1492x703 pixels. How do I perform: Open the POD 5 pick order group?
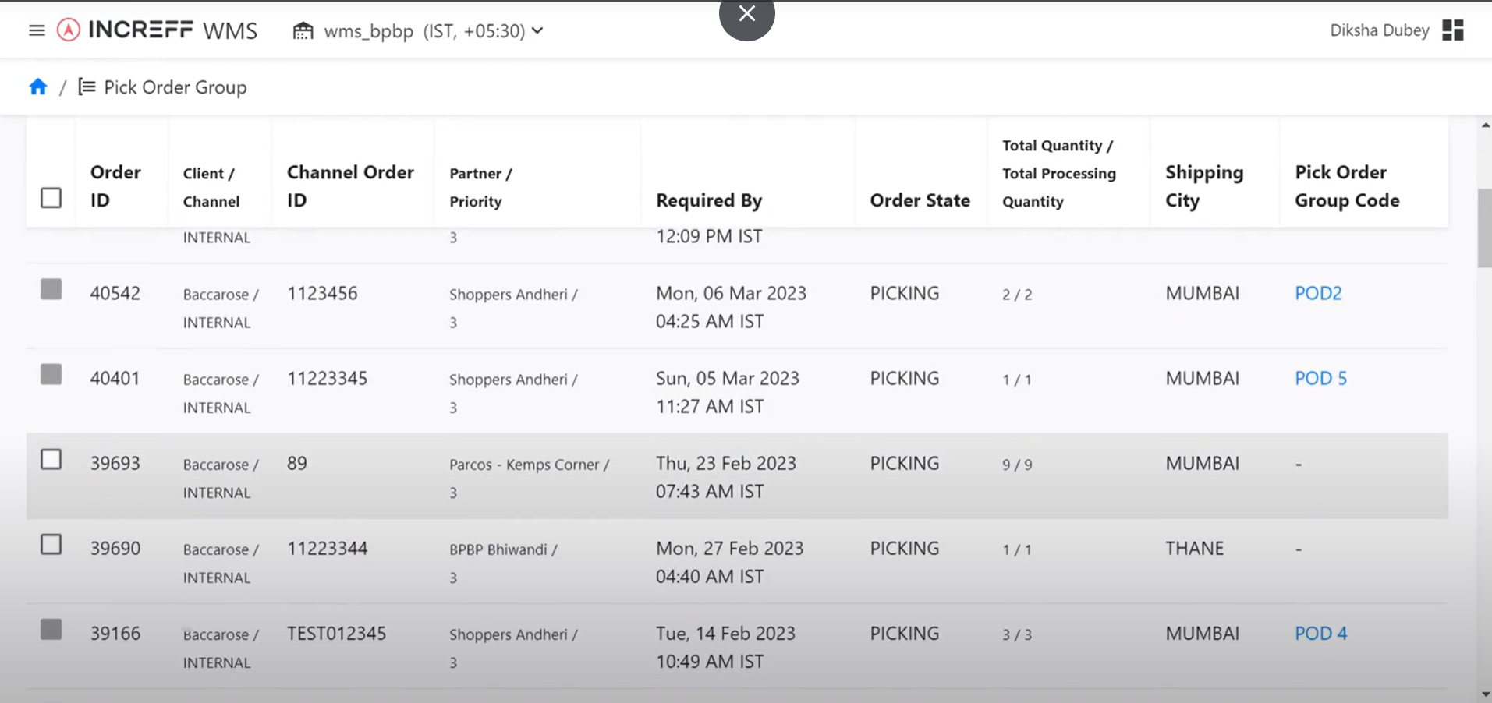click(x=1320, y=378)
